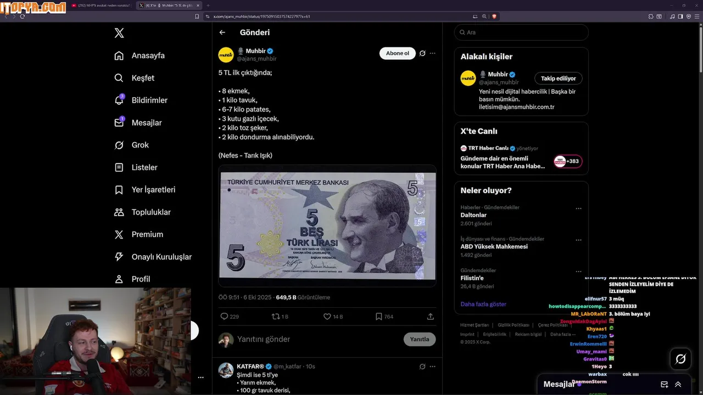Select the X'te Muhbir browser tab

tap(169, 5)
